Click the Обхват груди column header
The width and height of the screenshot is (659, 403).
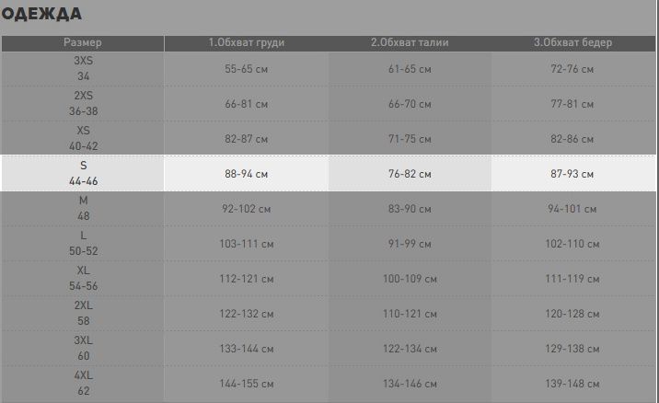247,43
